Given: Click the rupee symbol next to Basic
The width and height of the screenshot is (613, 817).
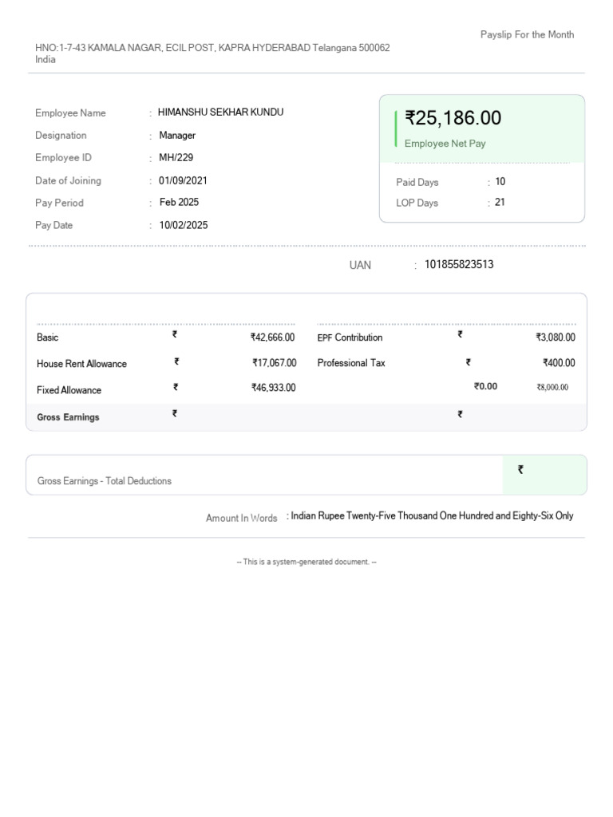Looking at the screenshot, I should point(175,335).
